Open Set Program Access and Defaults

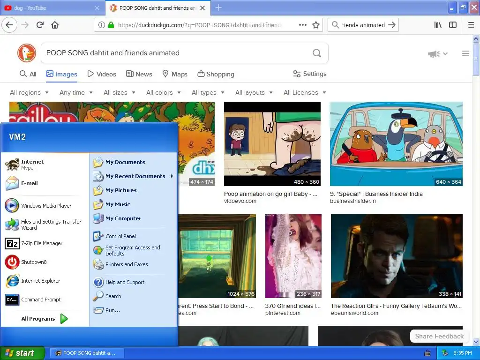(x=134, y=250)
